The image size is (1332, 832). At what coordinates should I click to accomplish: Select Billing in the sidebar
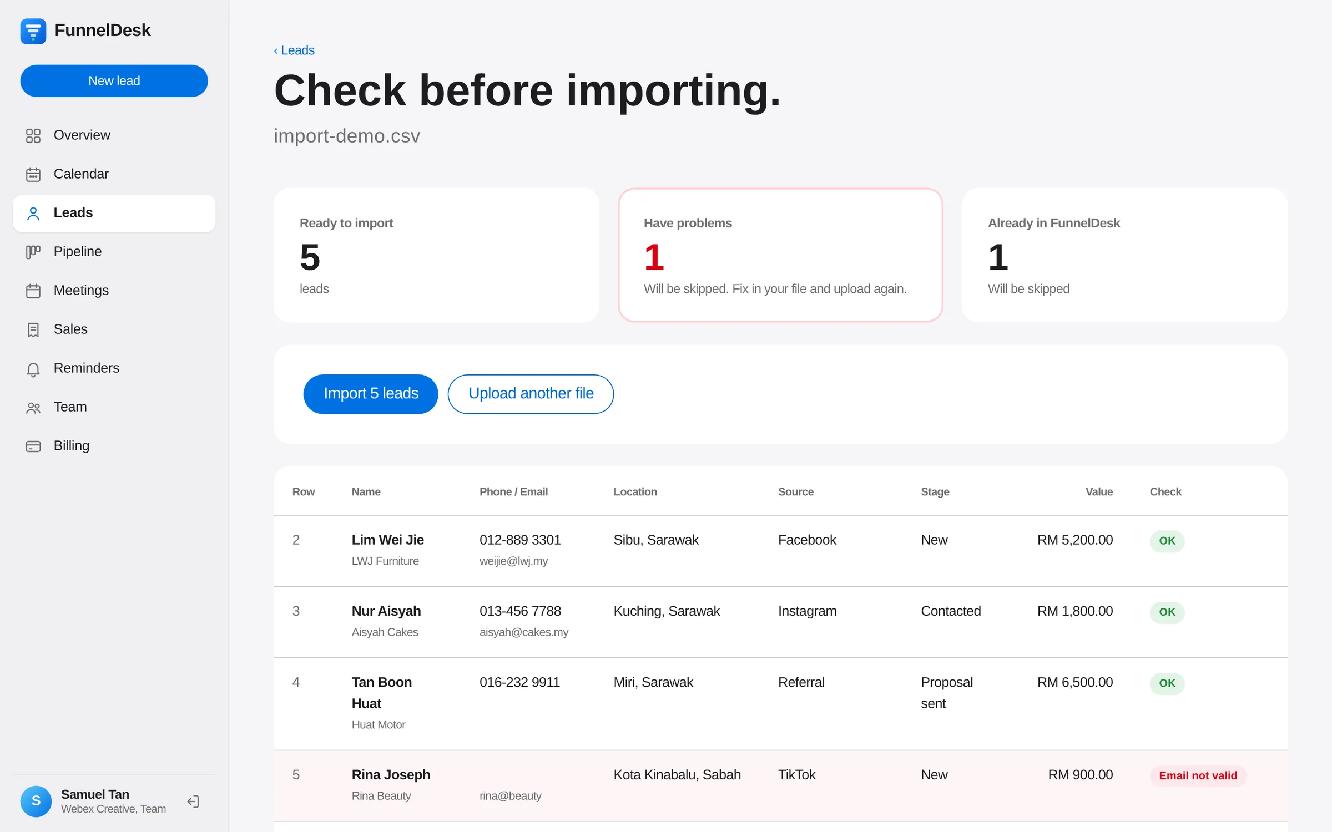[114, 446]
